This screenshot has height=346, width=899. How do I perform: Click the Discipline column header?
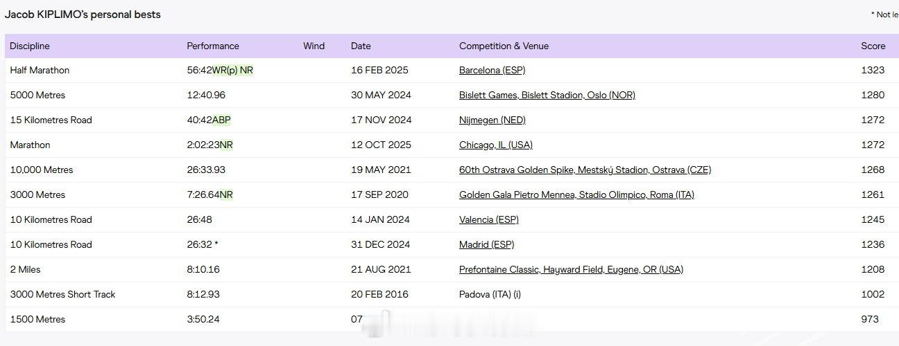click(30, 46)
